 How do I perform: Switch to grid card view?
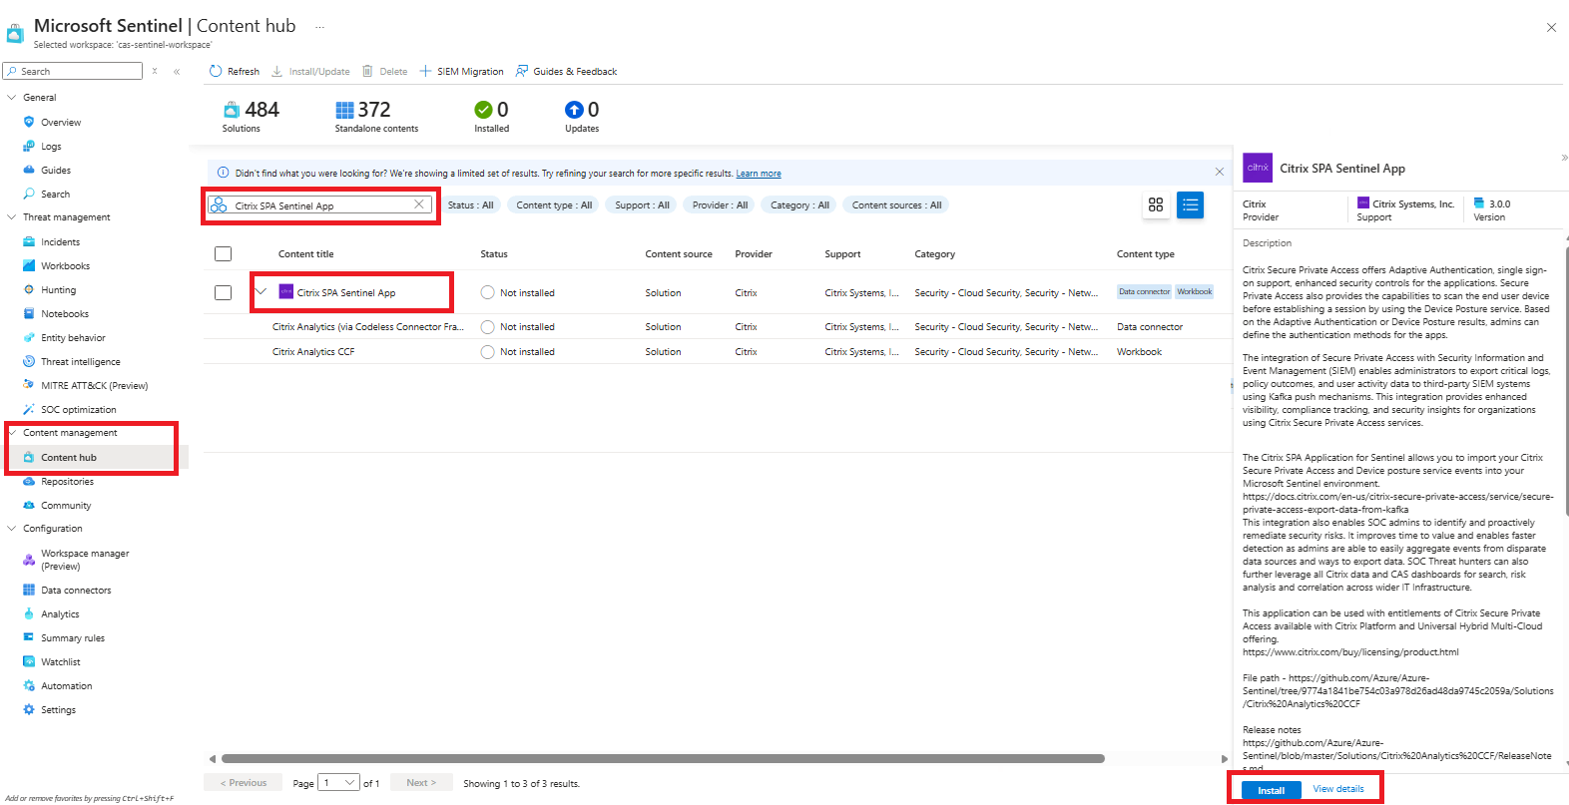tap(1156, 204)
